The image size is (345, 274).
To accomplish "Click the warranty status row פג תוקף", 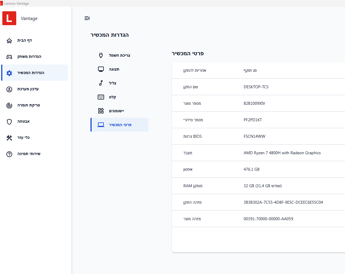I will coord(250,70).
